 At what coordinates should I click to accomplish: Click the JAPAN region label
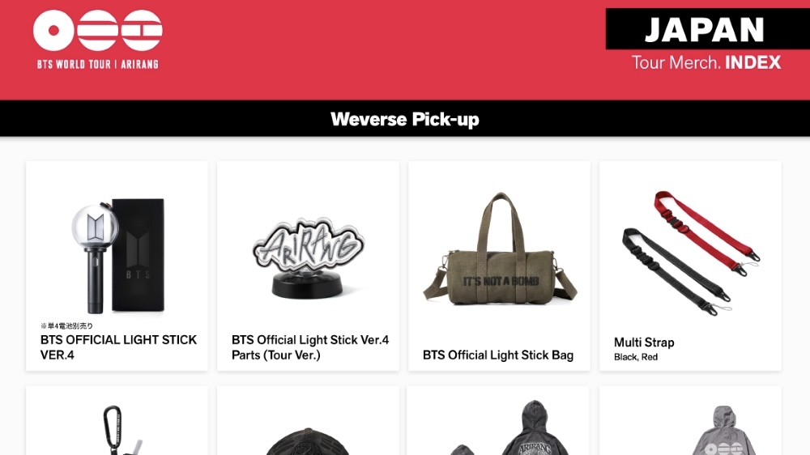[705, 29]
